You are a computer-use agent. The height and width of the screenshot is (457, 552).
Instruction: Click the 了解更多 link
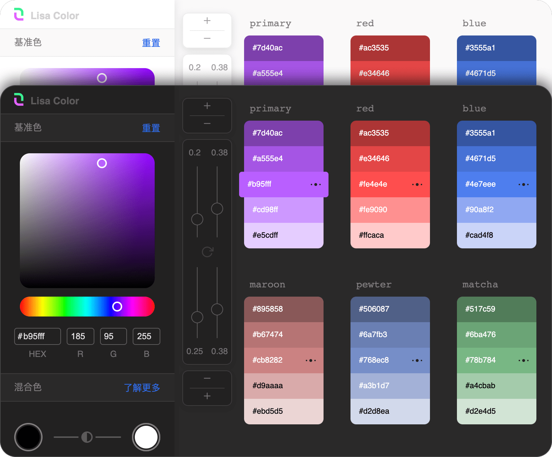[142, 387]
